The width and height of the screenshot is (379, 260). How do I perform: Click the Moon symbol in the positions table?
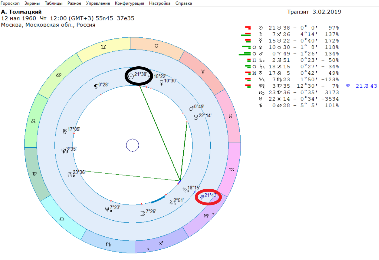click(261, 34)
